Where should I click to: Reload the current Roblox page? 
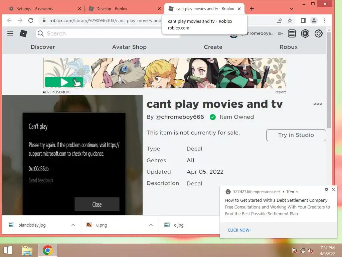coord(31,20)
